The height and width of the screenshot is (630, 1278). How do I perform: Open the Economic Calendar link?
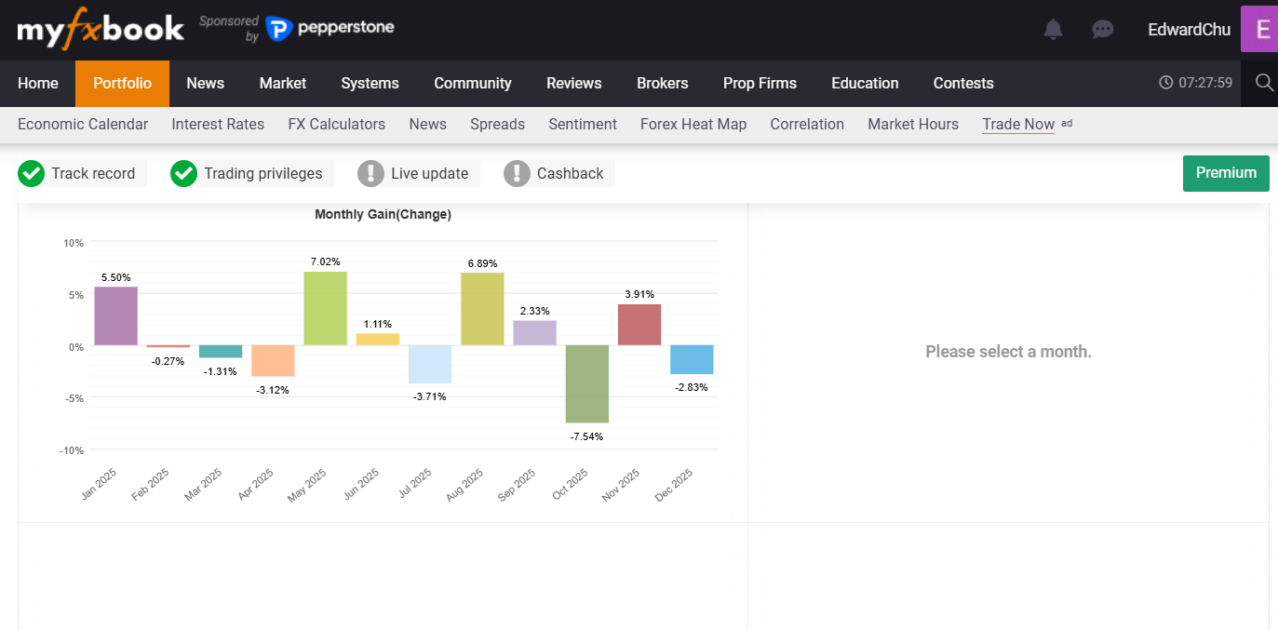point(83,125)
